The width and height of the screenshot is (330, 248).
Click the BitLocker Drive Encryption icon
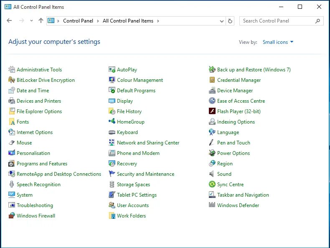click(12, 80)
